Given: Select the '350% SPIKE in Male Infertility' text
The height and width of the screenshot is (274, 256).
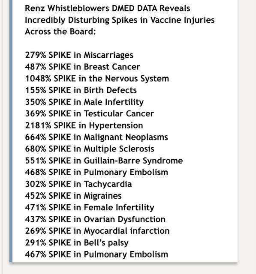Looking at the screenshot, I should pos(84,102).
